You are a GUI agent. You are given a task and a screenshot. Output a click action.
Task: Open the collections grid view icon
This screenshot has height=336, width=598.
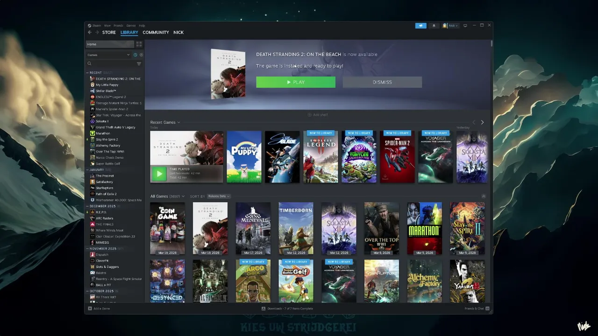point(139,44)
